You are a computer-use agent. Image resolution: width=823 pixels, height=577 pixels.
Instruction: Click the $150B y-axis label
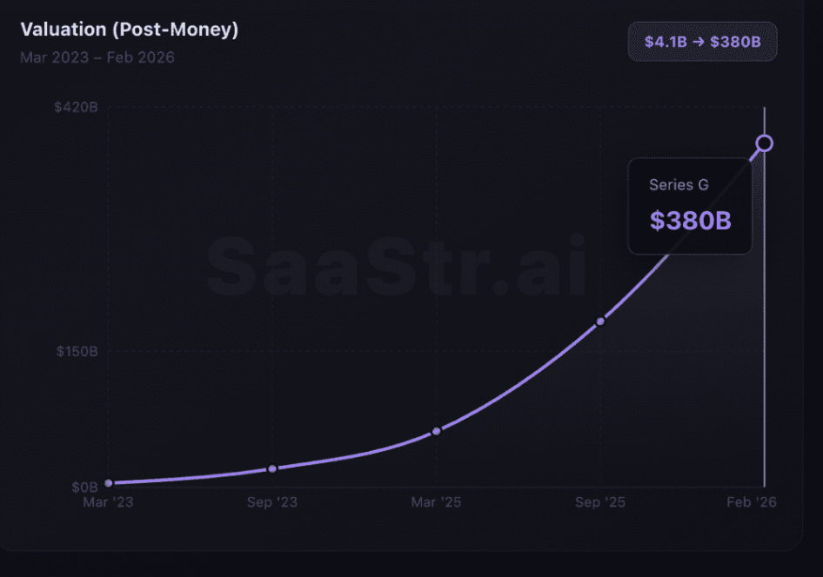click(x=77, y=351)
